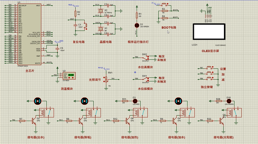
Task: Adjust the RV1 light potentiometer
Action: click(x=106, y=80)
